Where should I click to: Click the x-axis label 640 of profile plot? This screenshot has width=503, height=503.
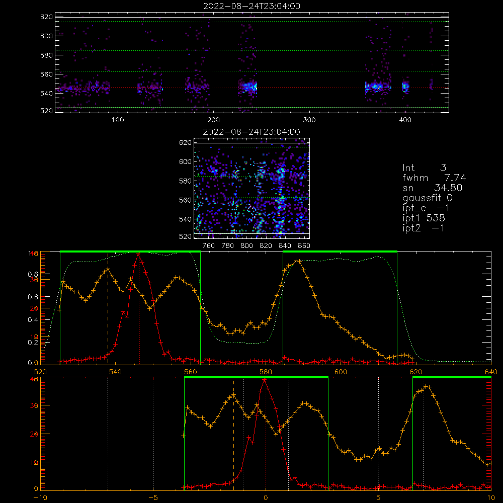click(491, 372)
